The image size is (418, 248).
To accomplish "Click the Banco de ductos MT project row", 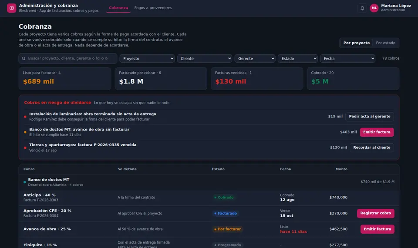I will coord(209,182).
